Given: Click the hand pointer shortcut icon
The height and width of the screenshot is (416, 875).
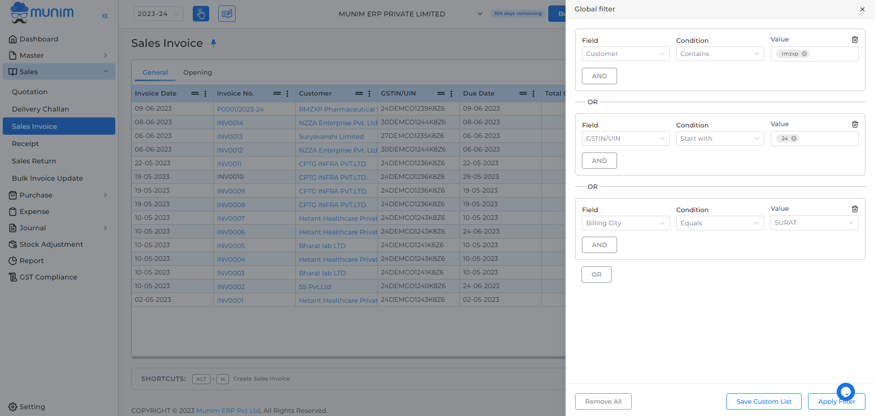Looking at the screenshot, I should pyautogui.click(x=201, y=14).
